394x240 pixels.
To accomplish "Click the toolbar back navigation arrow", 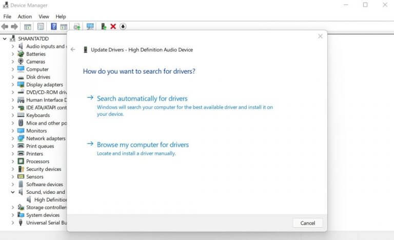I will click(5, 27).
